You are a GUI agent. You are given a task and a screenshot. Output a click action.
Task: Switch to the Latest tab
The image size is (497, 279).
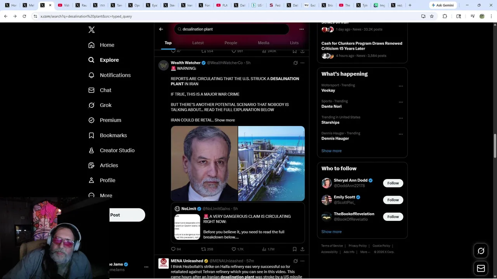198,43
